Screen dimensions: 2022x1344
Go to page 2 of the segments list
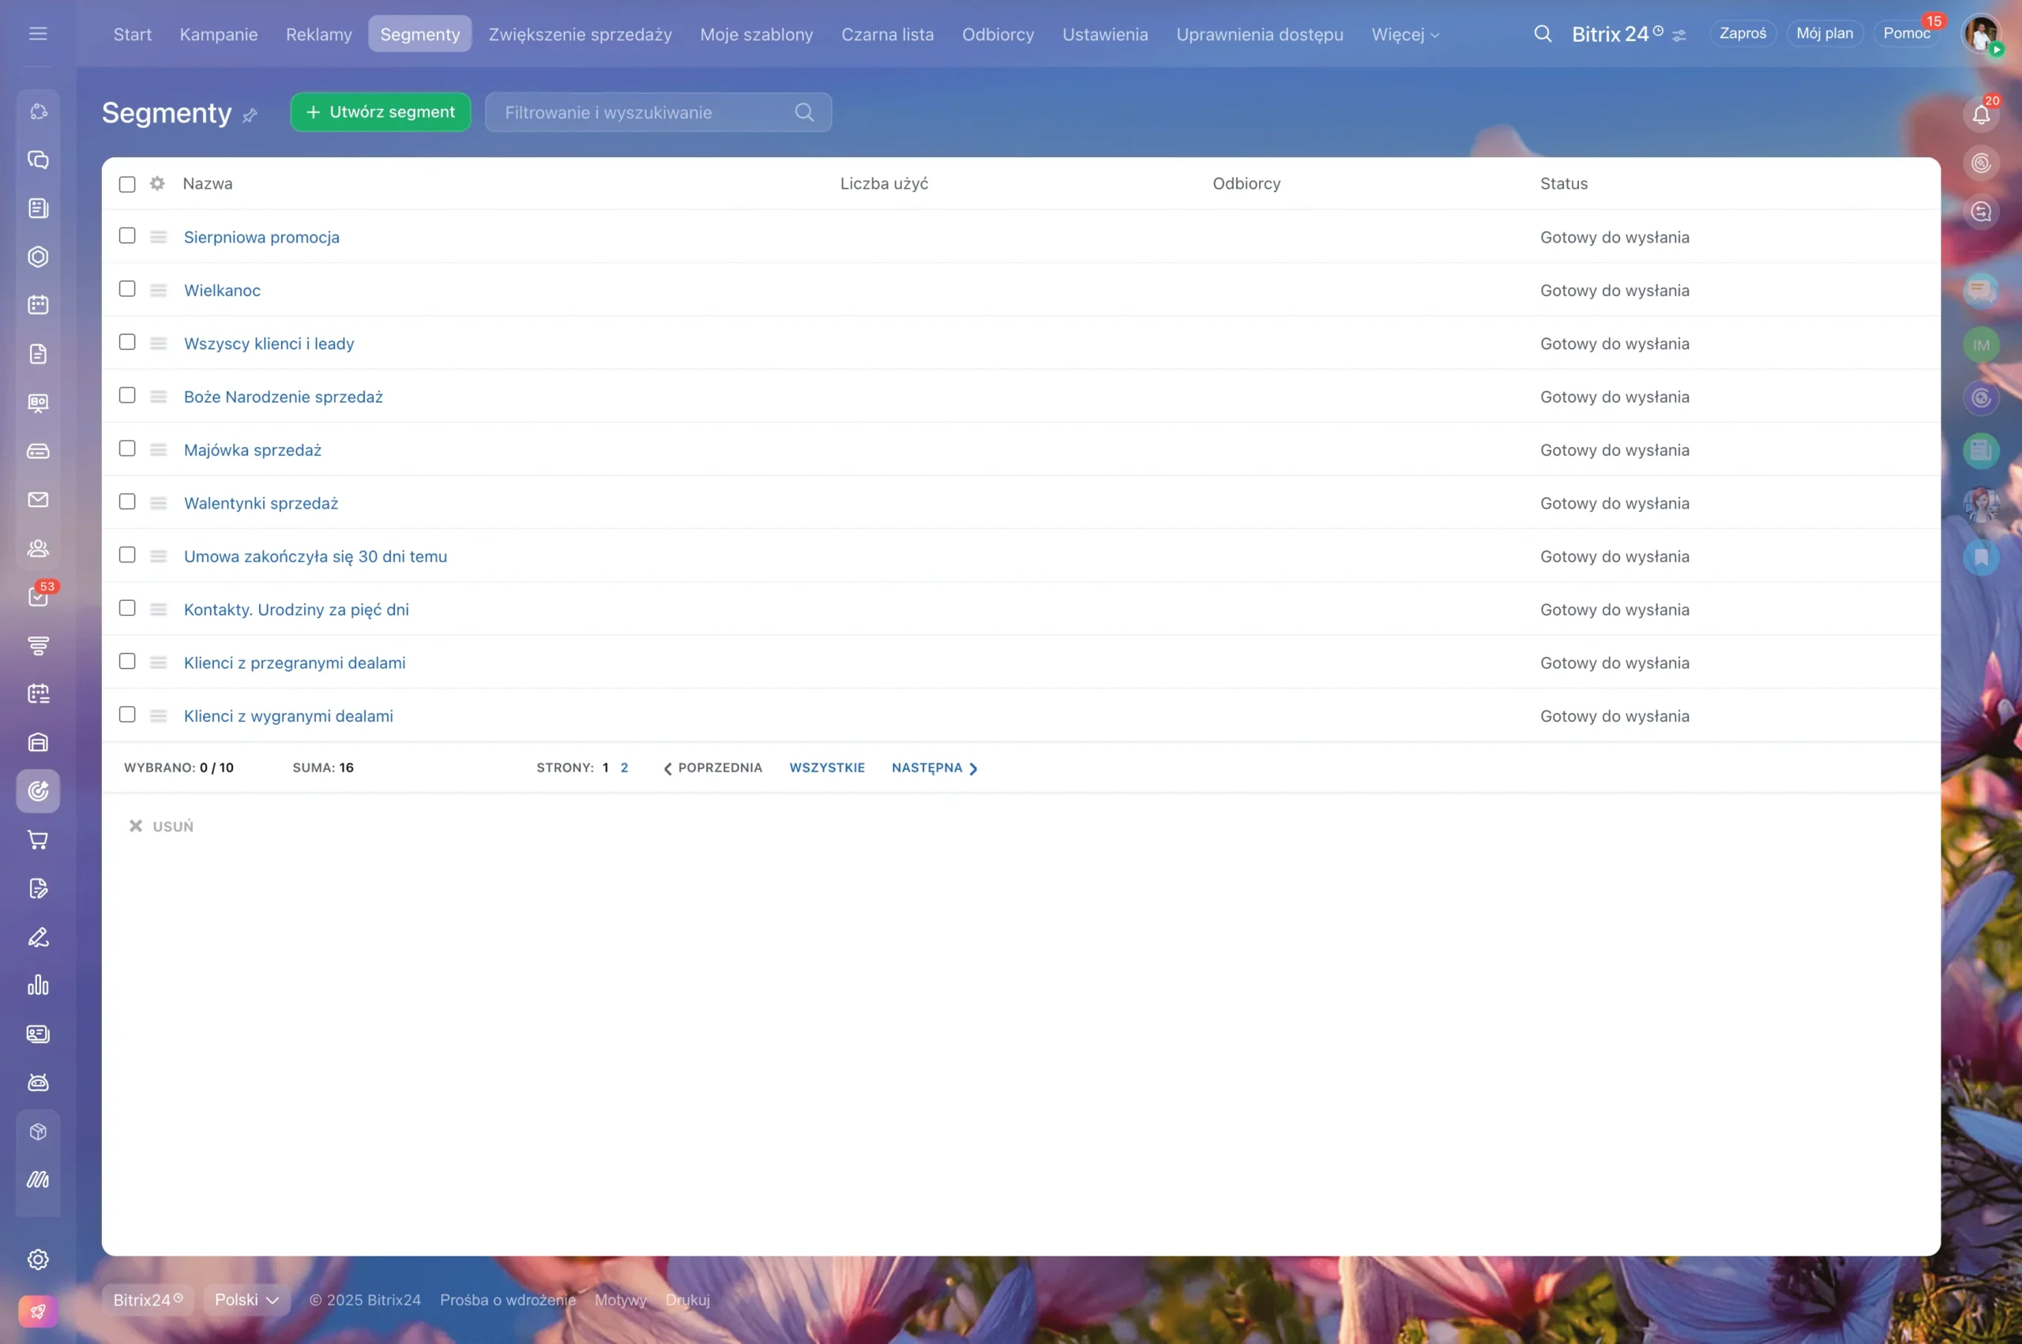tap(624, 768)
